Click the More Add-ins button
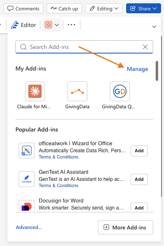 pos(125,227)
